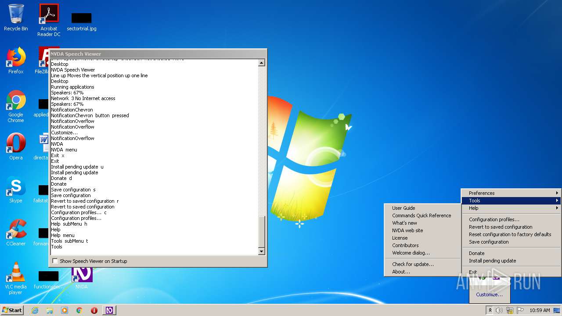Select Install pending update
Viewport: 562px width, 316px height.
[x=512, y=261]
